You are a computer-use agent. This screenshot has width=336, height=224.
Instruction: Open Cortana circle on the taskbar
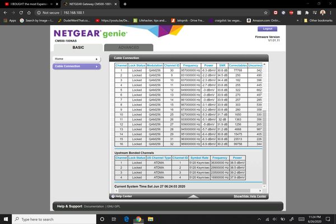[102, 219]
